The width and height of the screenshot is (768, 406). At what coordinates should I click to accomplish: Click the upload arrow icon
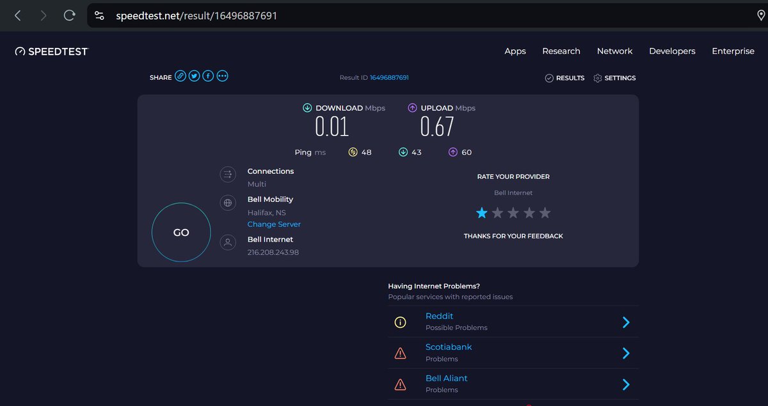412,108
